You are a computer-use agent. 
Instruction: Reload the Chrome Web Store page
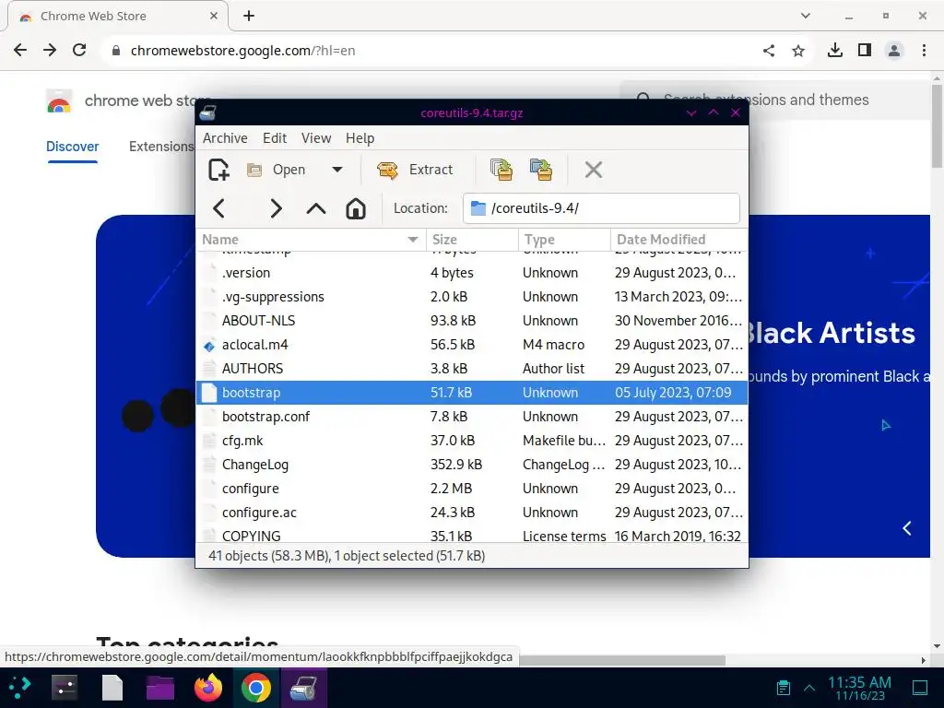pos(79,50)
